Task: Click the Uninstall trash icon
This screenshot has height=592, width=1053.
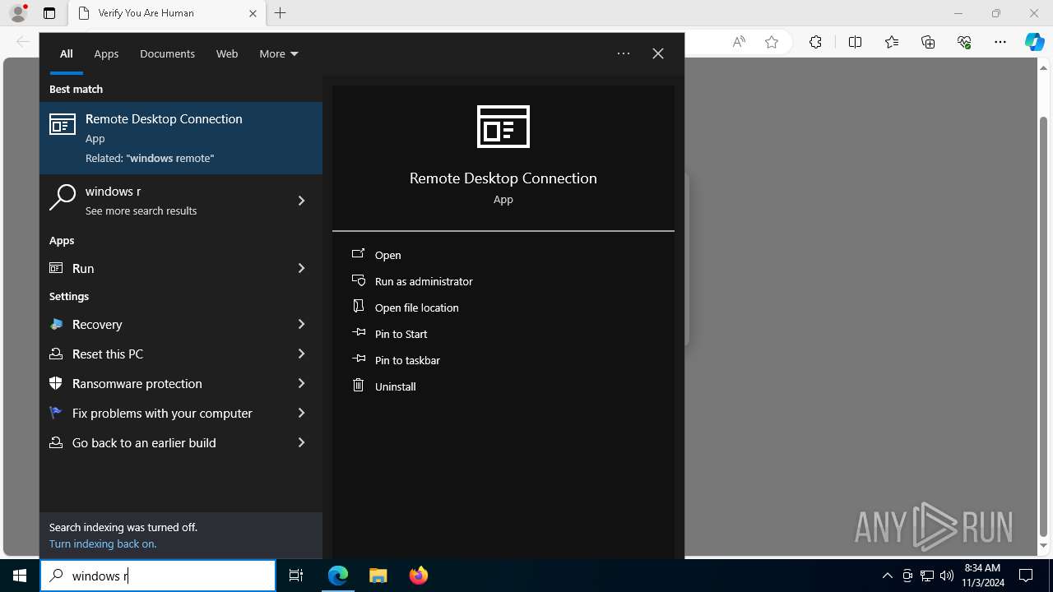Action: [x=358, y=385]
